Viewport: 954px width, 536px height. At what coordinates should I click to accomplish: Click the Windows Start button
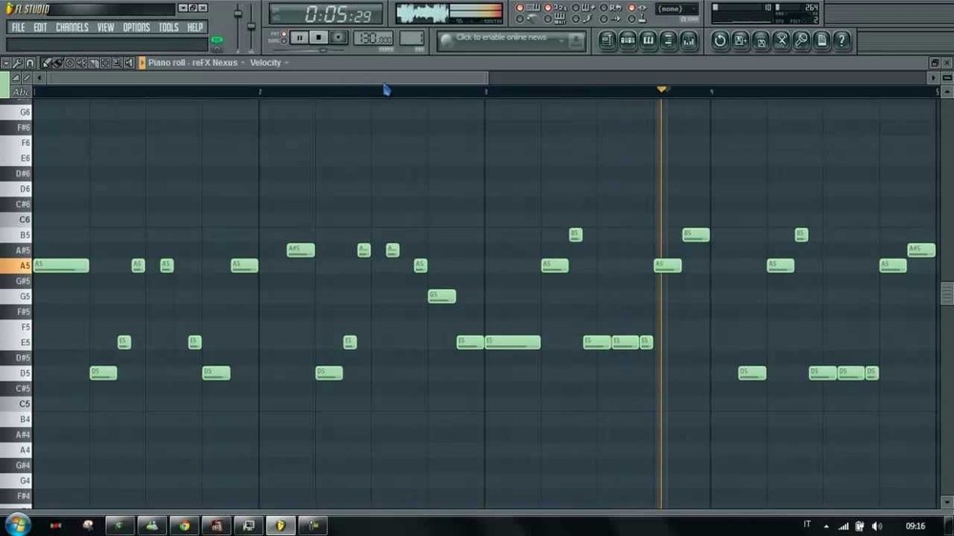17,525
